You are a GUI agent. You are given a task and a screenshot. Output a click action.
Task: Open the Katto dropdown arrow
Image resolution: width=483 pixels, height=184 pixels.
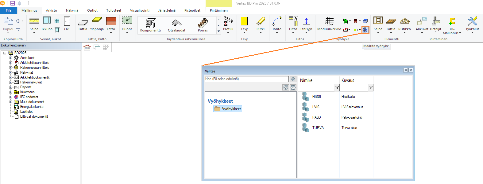tap(111, 33)
